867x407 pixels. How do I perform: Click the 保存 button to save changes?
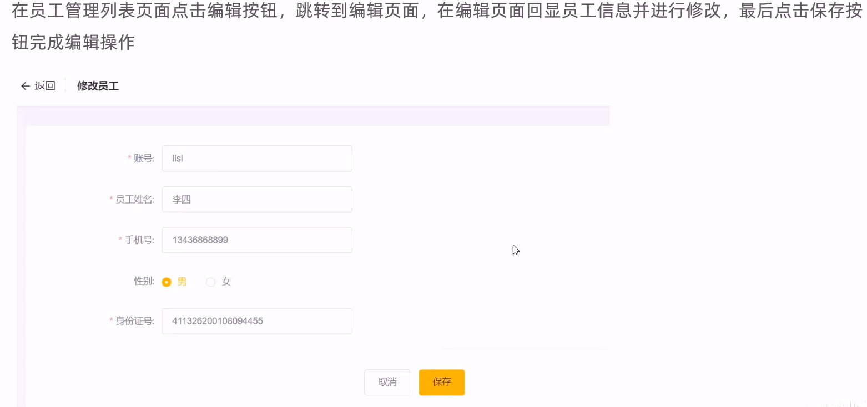tap(441, 382)
